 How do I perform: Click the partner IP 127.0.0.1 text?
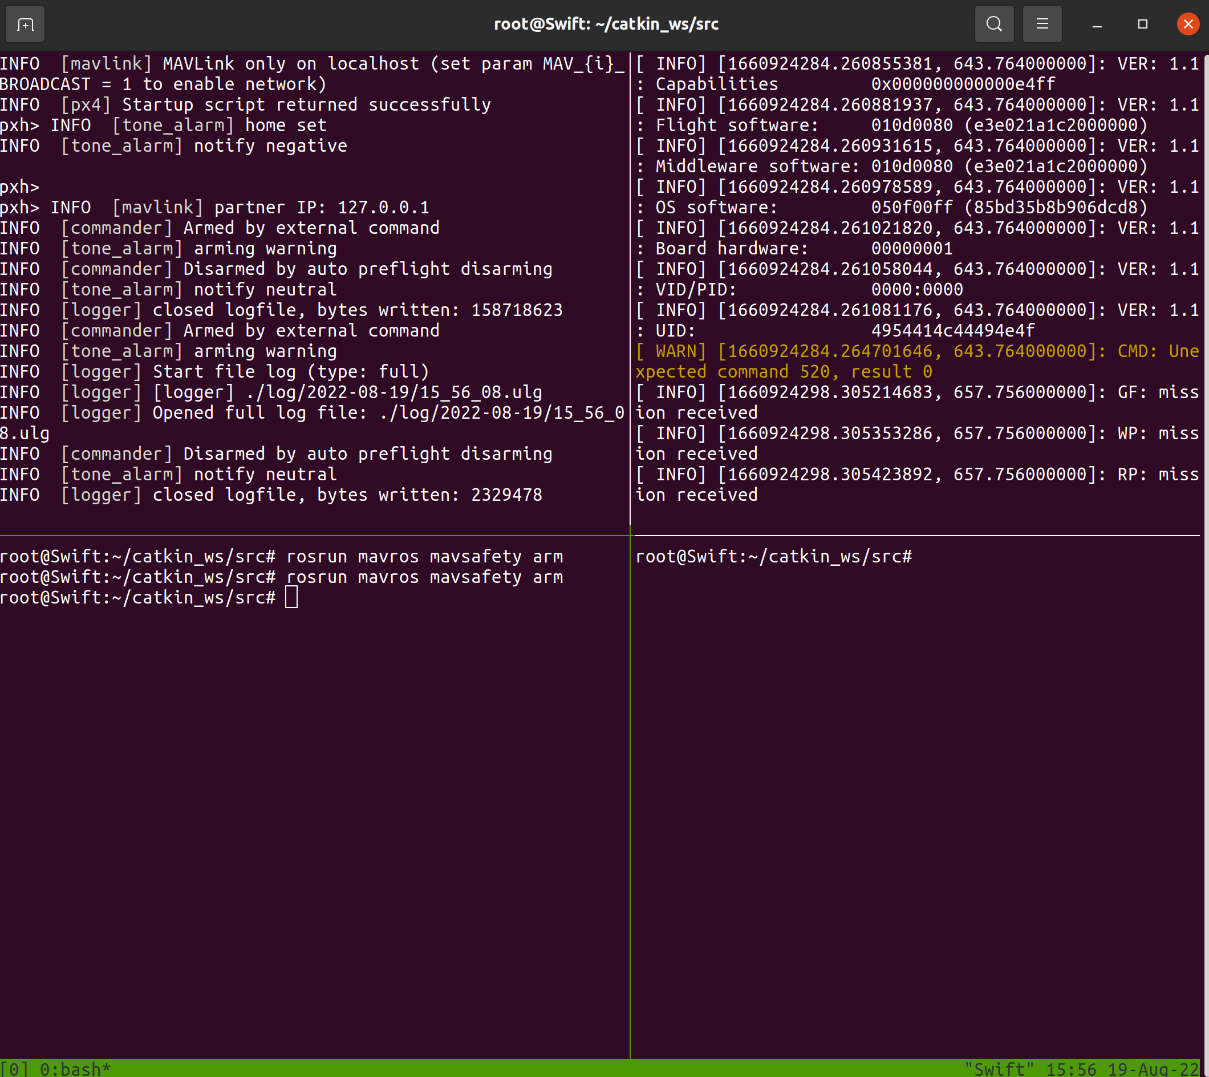(383, 208)
